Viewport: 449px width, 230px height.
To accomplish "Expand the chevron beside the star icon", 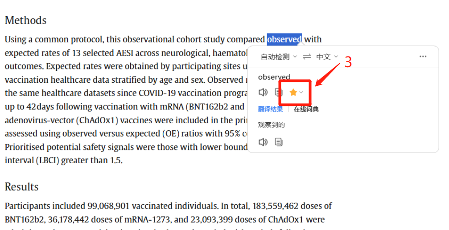I will click(301, 92).
